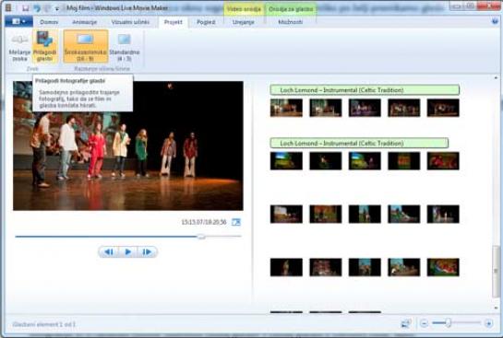Select first thumbnail under the first Loch Lomond track
Image resolution: width=503 pixels, height=338 pixels.
click(x=286, y=108)
